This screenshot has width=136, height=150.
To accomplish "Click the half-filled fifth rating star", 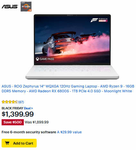I will 17,102.
